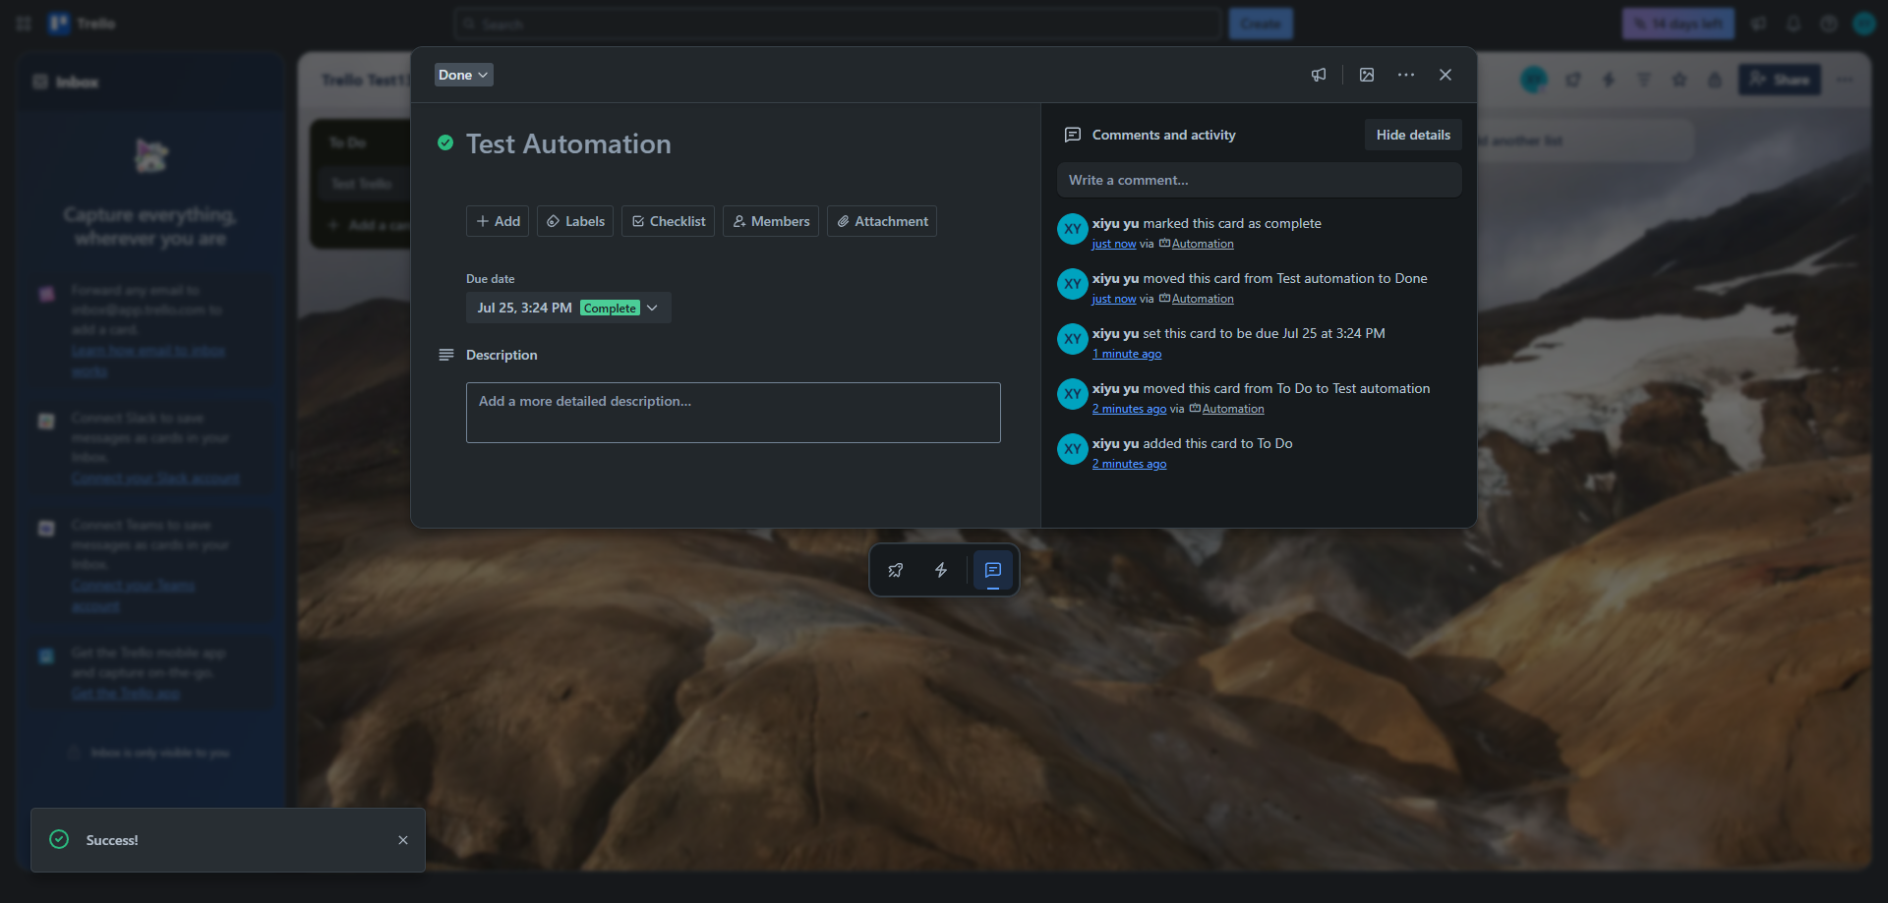Click the filter icon in the board header

(x=1644, y=80)
